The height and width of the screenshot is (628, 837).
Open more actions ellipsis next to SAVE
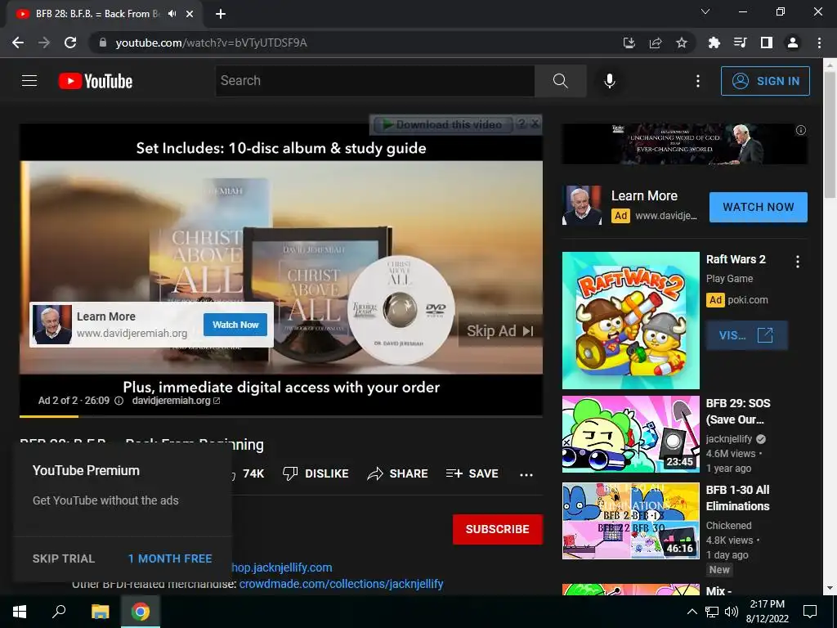tap(526, 474)
